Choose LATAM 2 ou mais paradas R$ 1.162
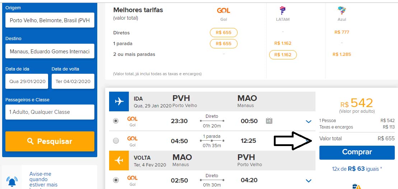This screenshot has height=189, width=398. pos(283,55)
